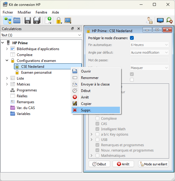Open the Fin automatique 6 Heures dropdown

[149, 45]
